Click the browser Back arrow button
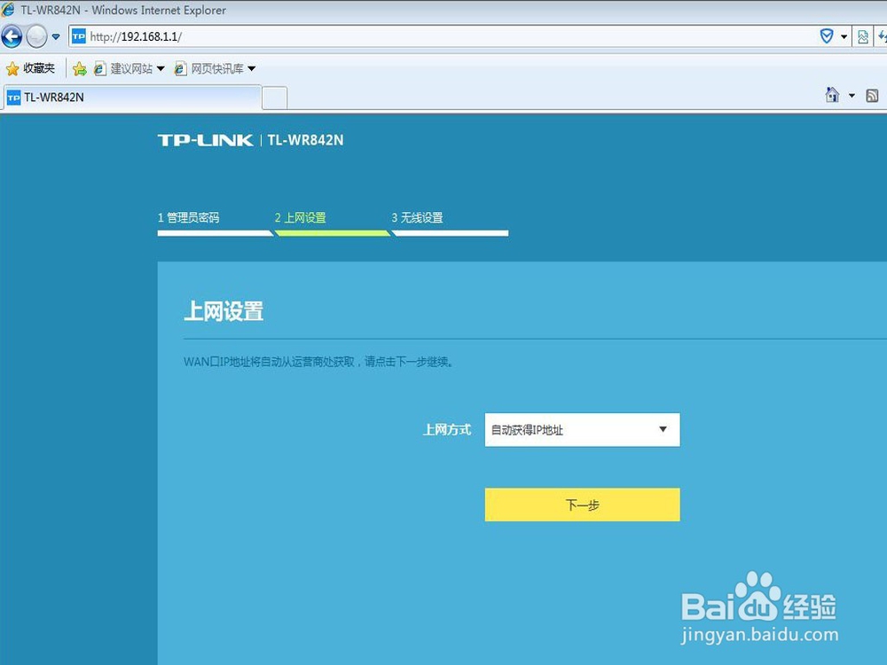Screen dimensions: 887x665 click(x=12, y=36)
